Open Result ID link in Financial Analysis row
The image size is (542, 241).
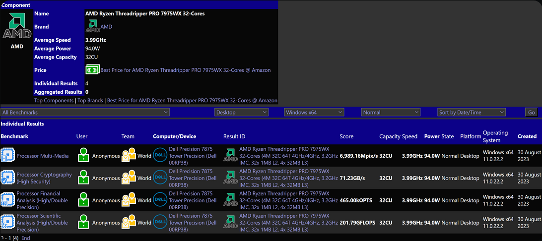tap(289, 200)
